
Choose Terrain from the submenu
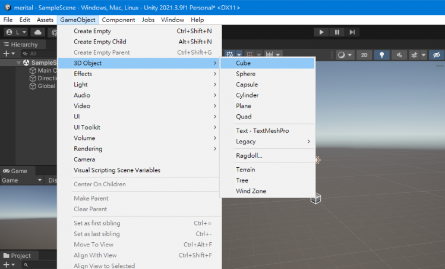(x=267, y=170)
